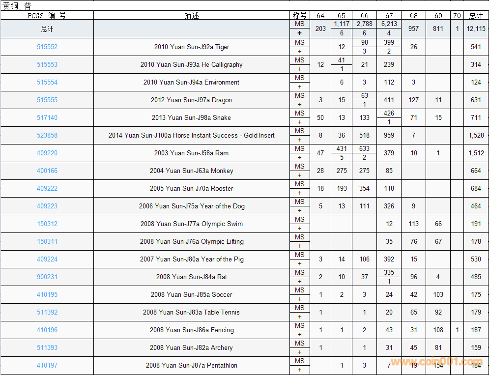The height and width of the screenshot is (375, 489).
Task: Open PCGS number 515552 link
Action: tap(47, 47)
